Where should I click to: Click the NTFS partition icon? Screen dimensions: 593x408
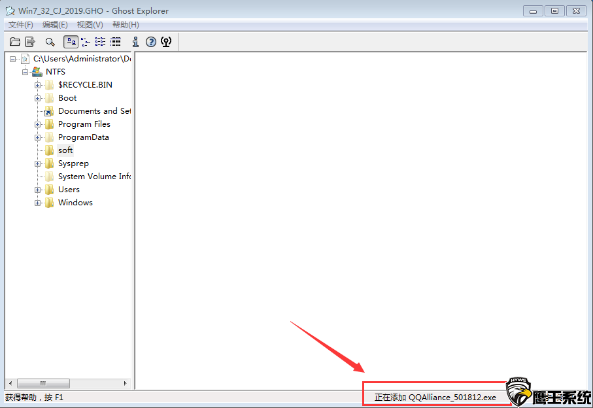(x=37, y=71)
